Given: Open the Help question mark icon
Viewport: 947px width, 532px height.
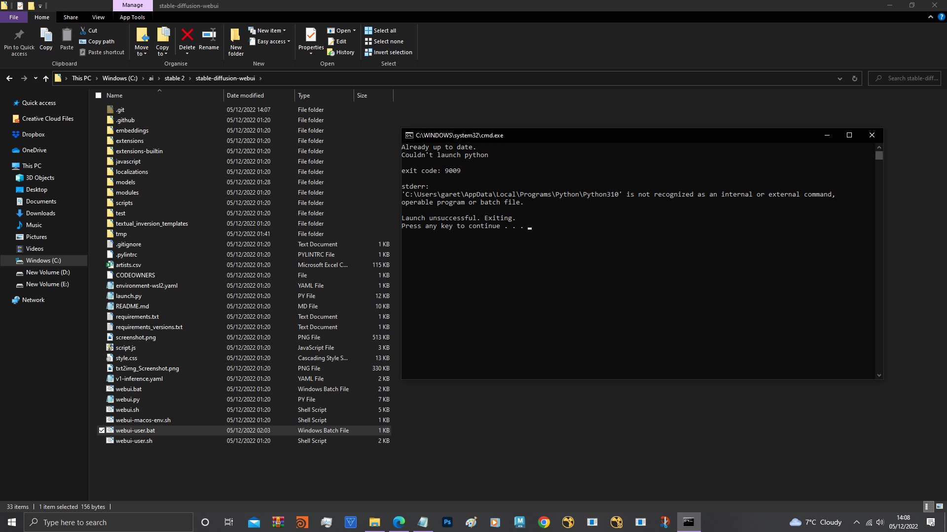Looking at the screenshot, I should coord(941,17).
